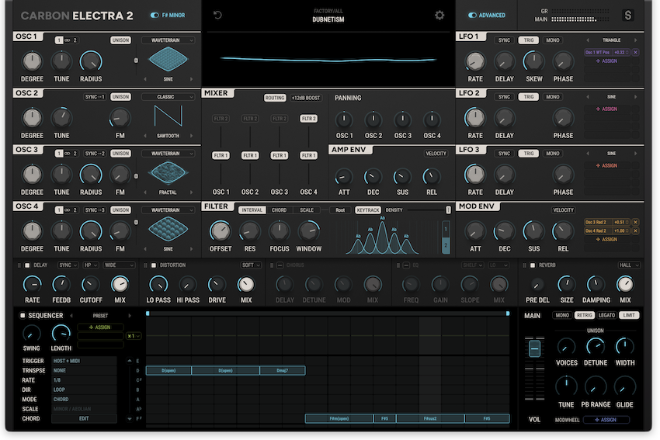The height and width of the screenshot is (440, 660).
Task: Select the Scale filter tab
Action: pos(307,210)
